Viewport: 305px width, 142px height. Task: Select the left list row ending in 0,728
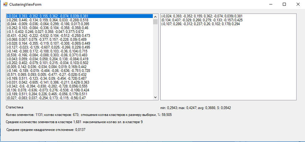click(x=48, y=70)
